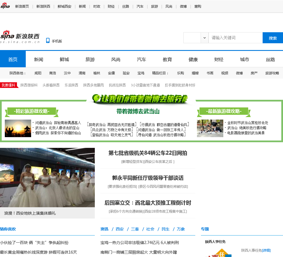The width and height of the screenshot is (283, 257).
Task: Select the 安康 city link
Action: pyautogui.click(x=111, y=73)
